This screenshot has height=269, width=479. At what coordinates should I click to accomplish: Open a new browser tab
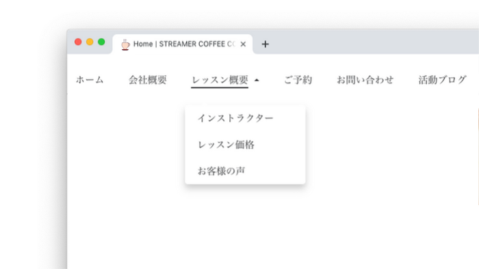tap(266, 44)
